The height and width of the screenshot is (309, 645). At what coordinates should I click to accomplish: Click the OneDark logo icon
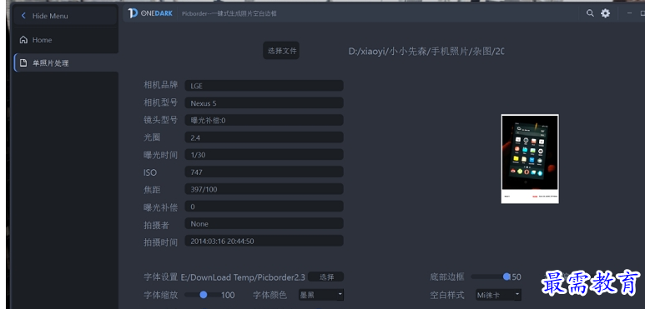pos(133,13)
